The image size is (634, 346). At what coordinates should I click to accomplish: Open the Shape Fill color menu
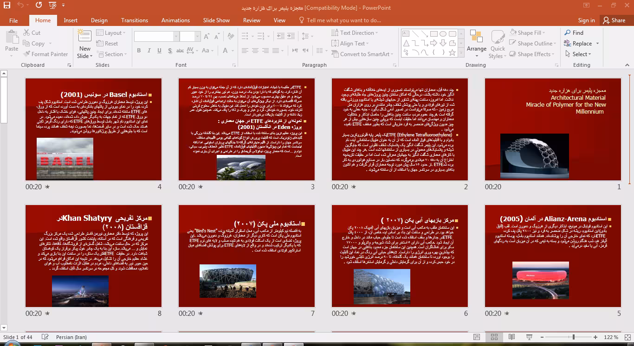pos(528,33)
